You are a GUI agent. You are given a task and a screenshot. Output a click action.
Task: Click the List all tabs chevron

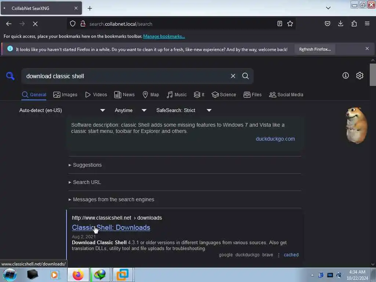click(328, 8)
